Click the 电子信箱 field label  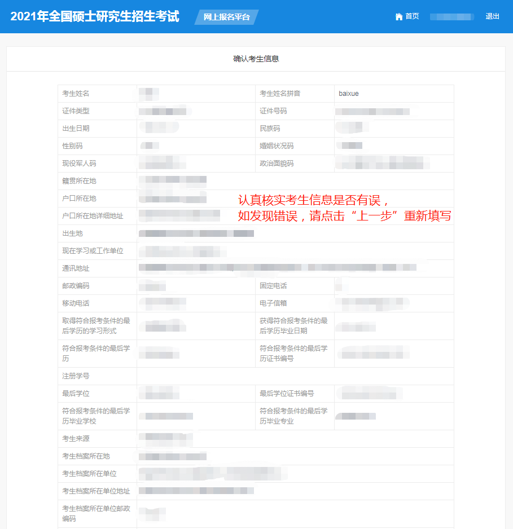tap(273, 303)
